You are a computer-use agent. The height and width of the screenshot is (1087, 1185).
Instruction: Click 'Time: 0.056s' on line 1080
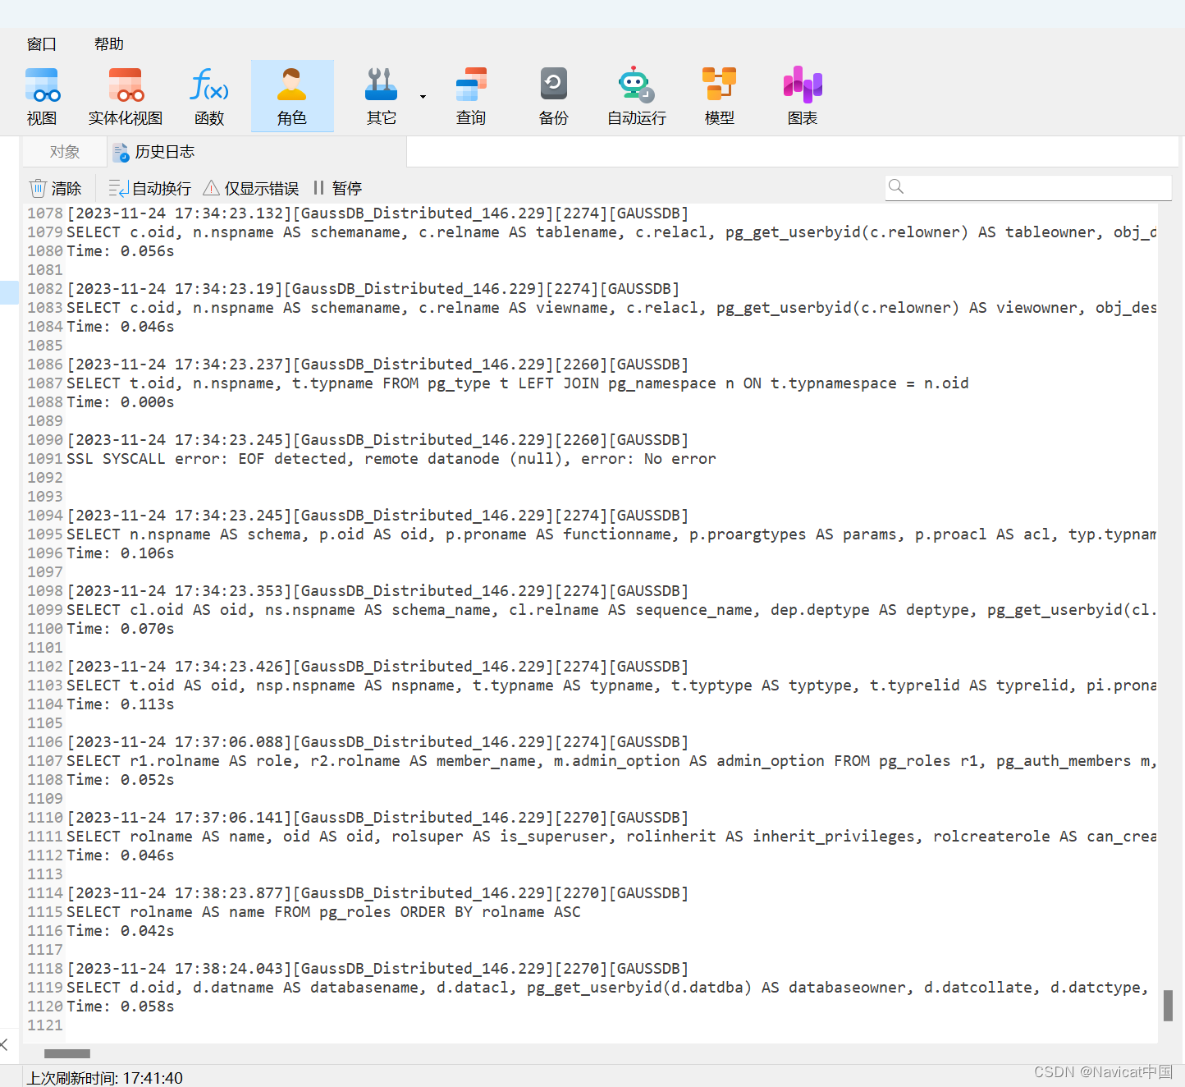121,251
